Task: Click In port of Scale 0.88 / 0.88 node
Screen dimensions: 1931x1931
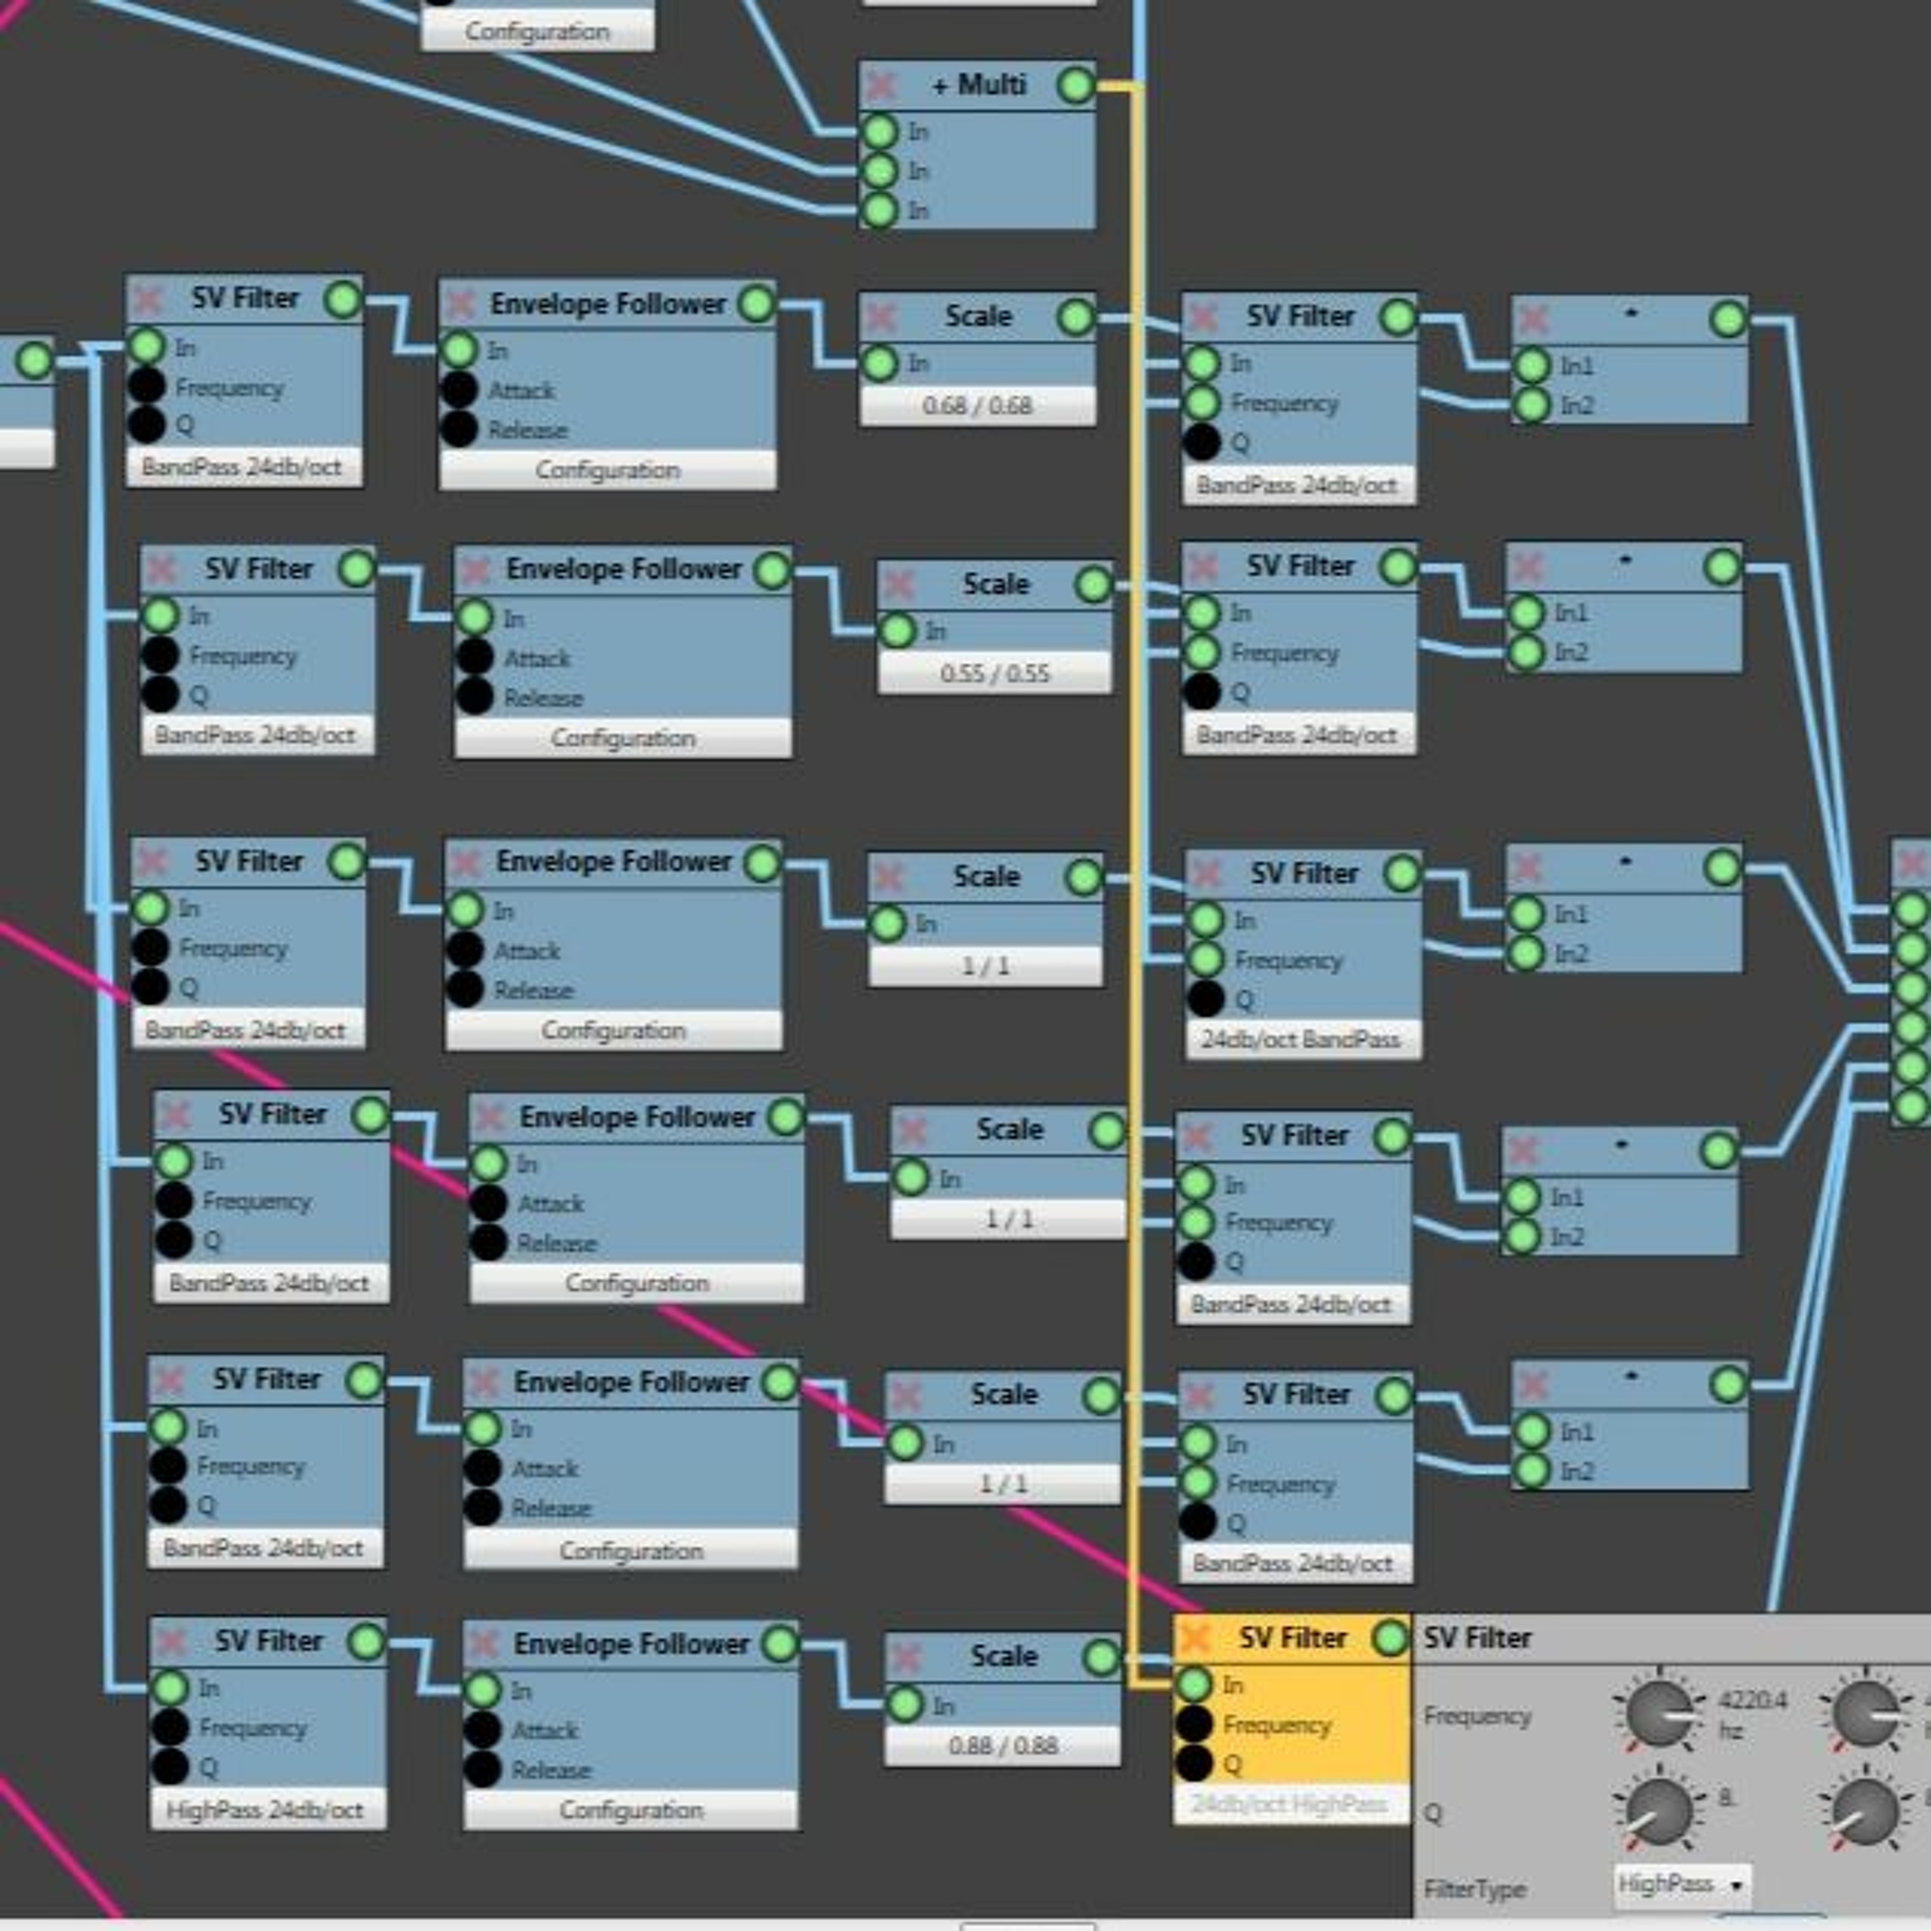Action: tap(906, 1705)
